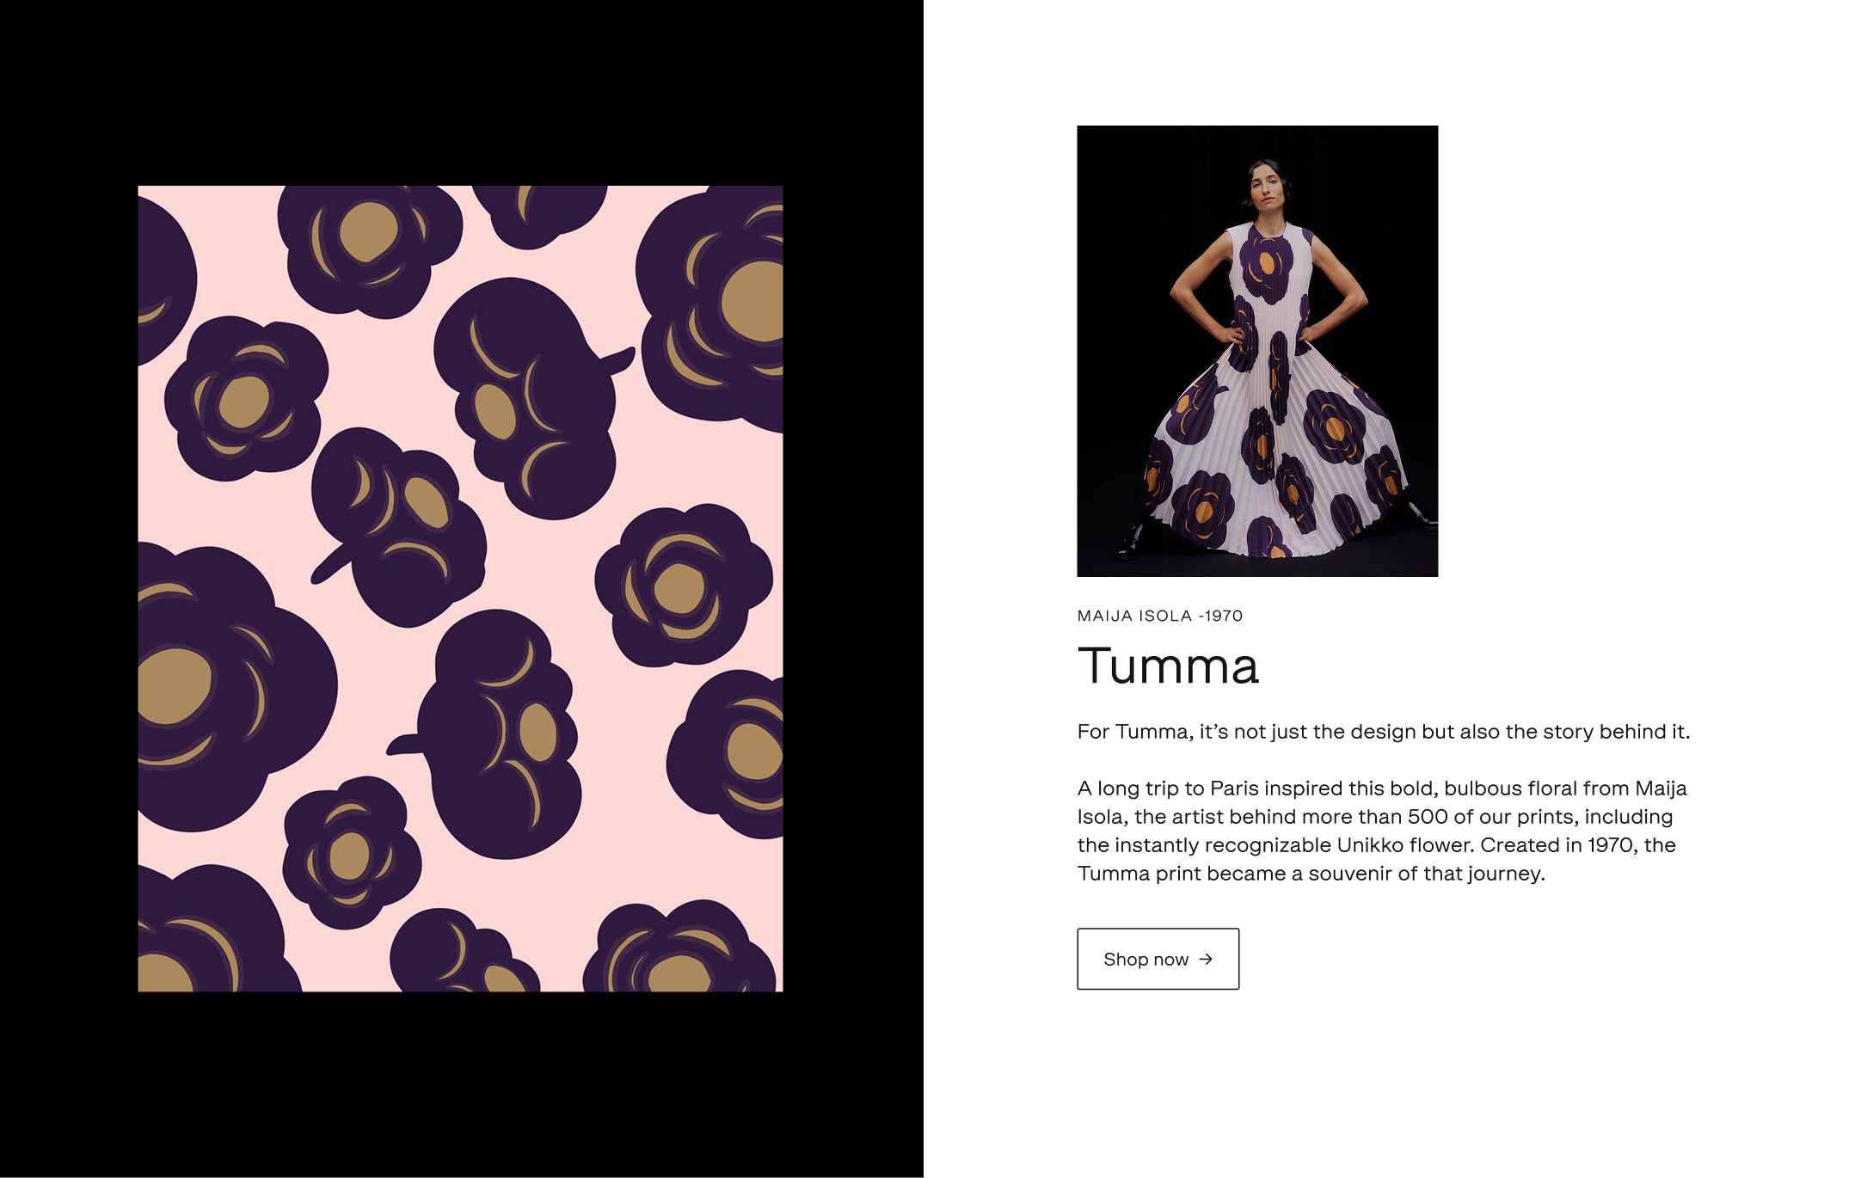Screen dimensions: 1855x1178
Task: Click the model's visible black shoe
Action: click(x=1128, y=543)
